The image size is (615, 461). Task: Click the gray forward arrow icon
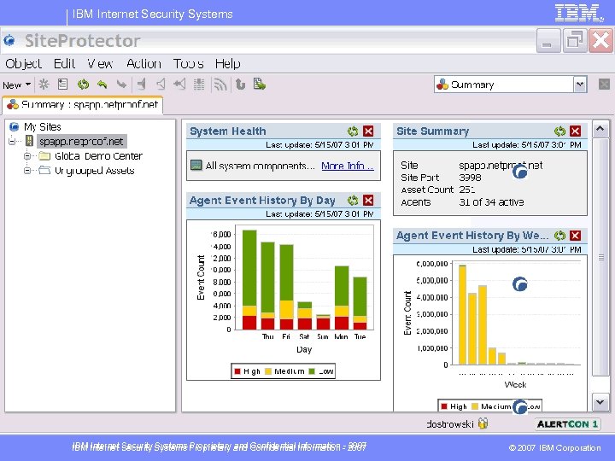point(121,85)
